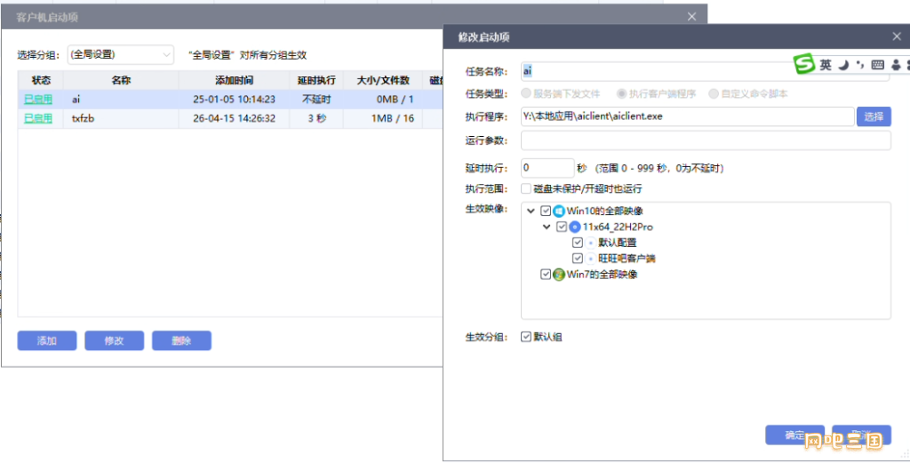Click the Win7的全部映像 Windows icon
Image resolution: width=910 pixels, height=463 pixels.
[558, 275]
